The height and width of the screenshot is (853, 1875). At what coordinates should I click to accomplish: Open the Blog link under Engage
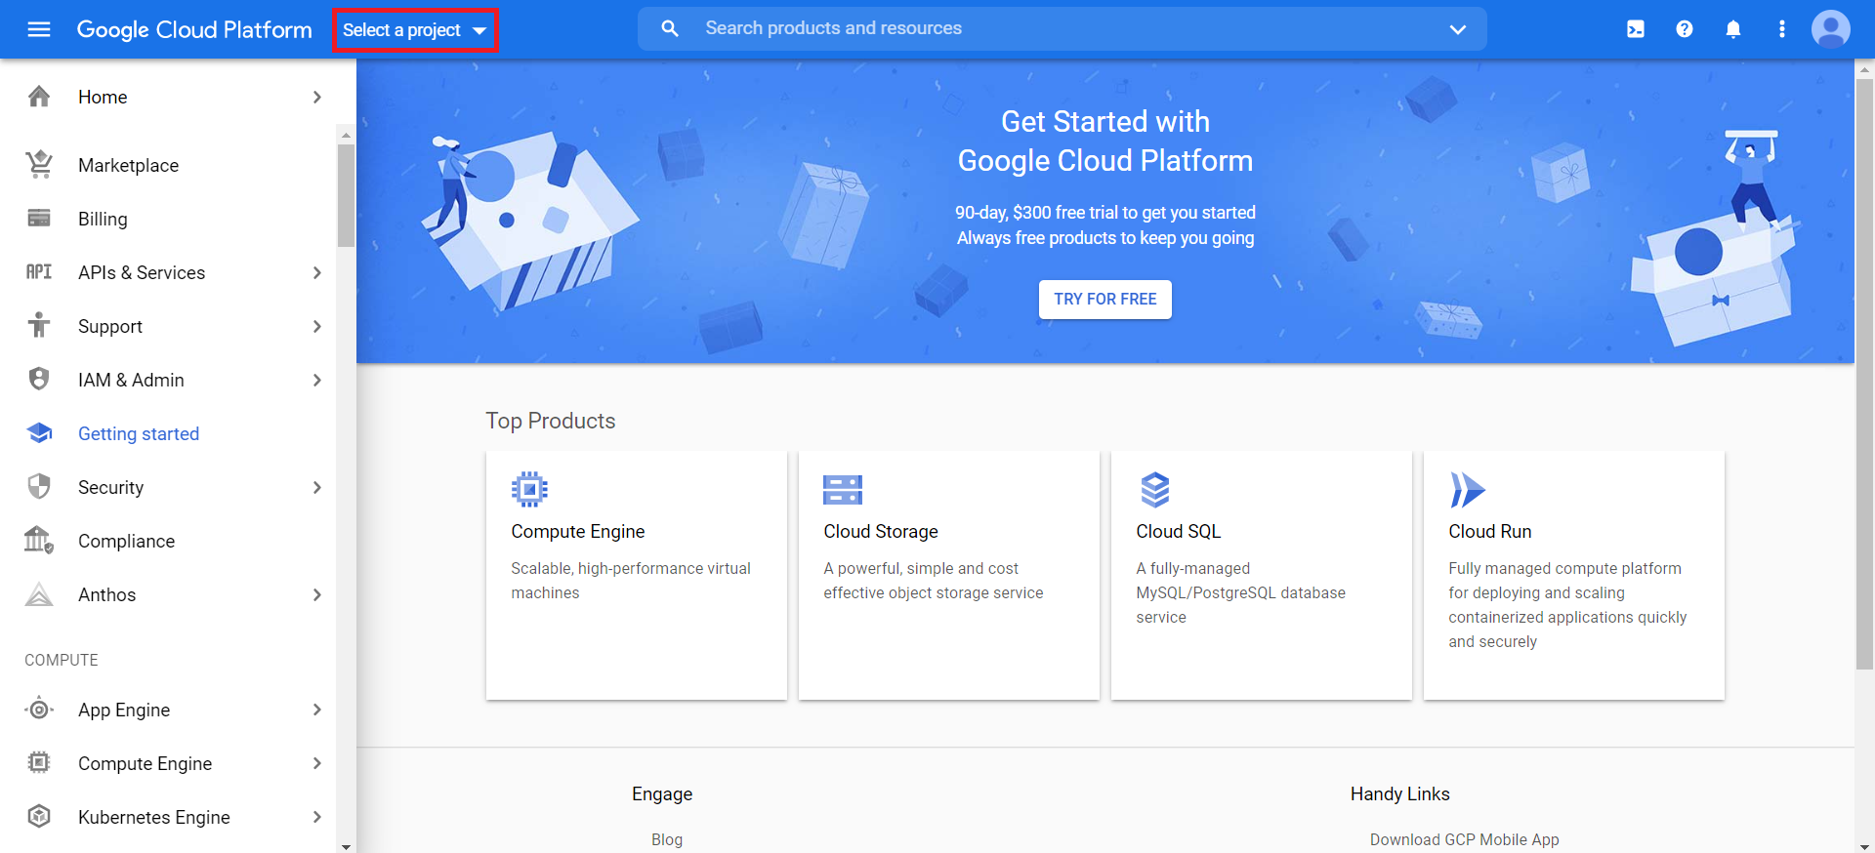pos(667,839)
